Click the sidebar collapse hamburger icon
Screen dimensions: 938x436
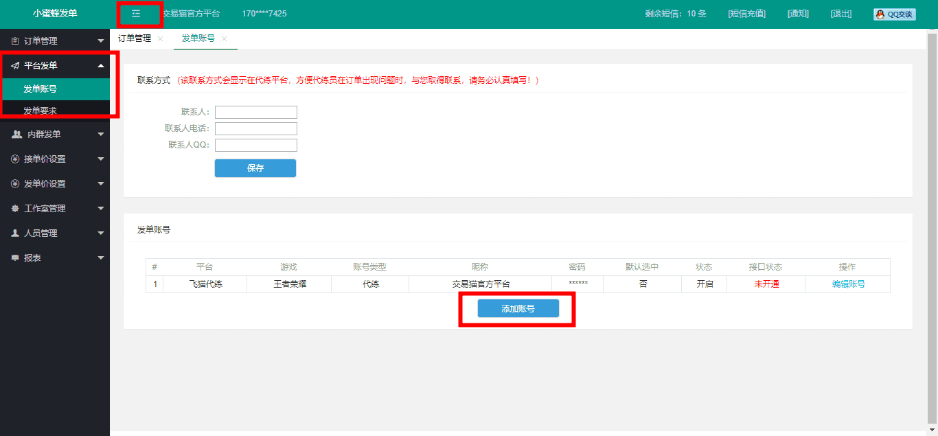[x=136, y=14]
